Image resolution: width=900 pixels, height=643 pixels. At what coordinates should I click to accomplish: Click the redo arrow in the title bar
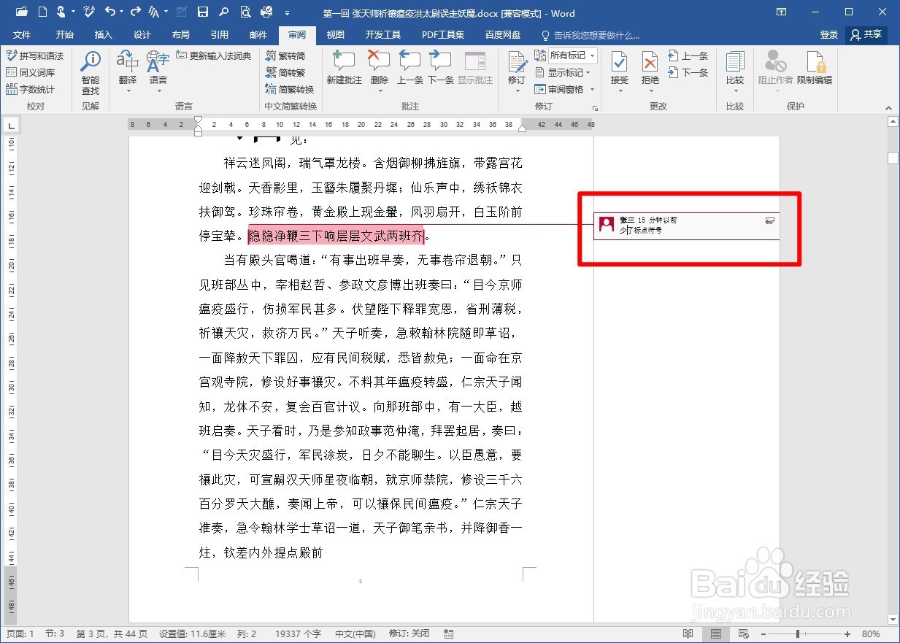coord(135,12)
